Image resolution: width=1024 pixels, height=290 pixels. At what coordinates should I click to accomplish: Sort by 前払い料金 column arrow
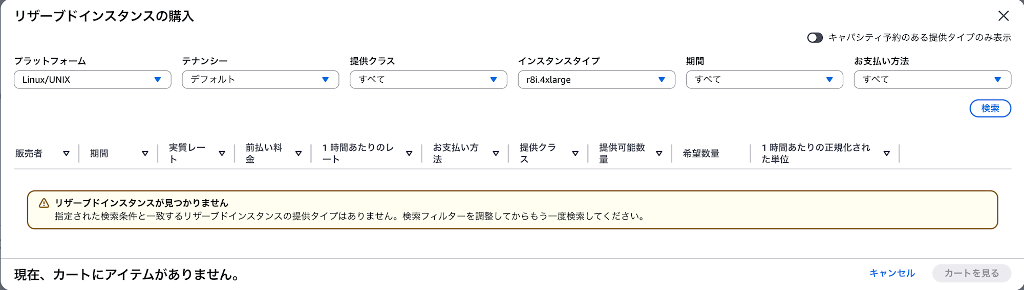(298, 154)
